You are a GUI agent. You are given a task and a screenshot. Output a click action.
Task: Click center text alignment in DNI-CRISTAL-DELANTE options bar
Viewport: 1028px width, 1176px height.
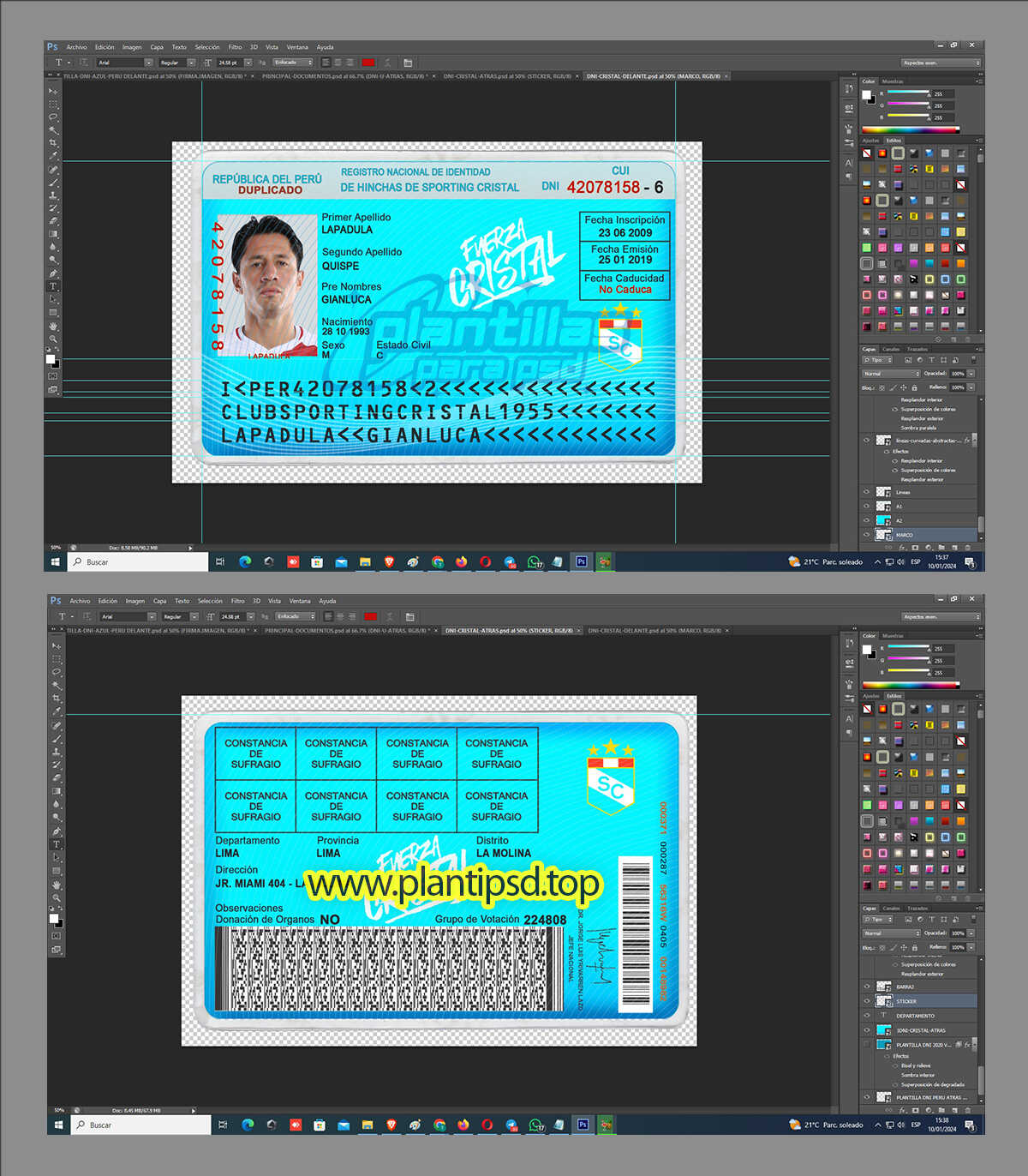[338, 63]
